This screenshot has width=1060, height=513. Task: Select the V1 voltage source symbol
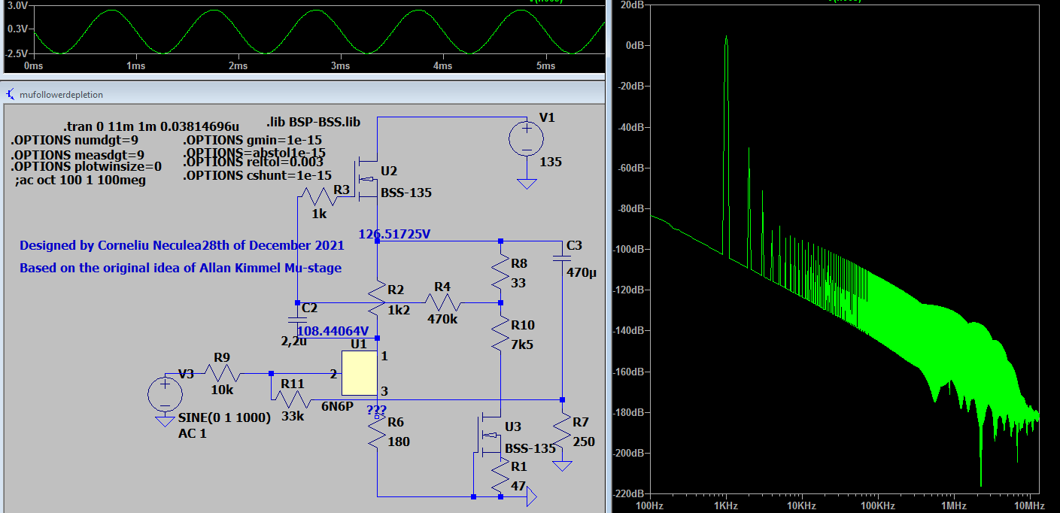tap(527, 139)
